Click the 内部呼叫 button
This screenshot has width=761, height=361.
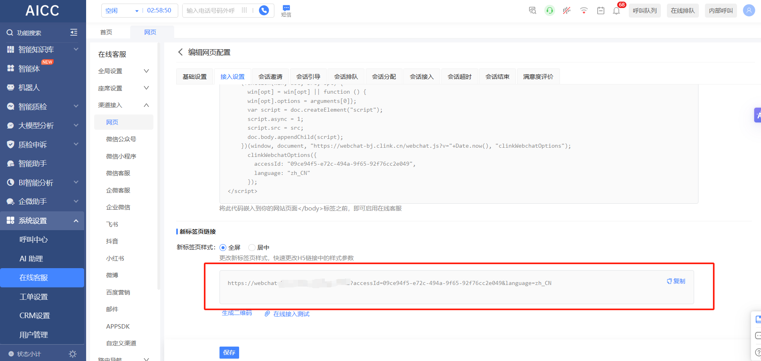click(x=721, y=10)
